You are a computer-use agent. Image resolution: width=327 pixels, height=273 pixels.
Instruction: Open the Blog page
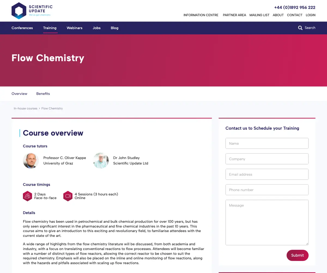(114, 28)
